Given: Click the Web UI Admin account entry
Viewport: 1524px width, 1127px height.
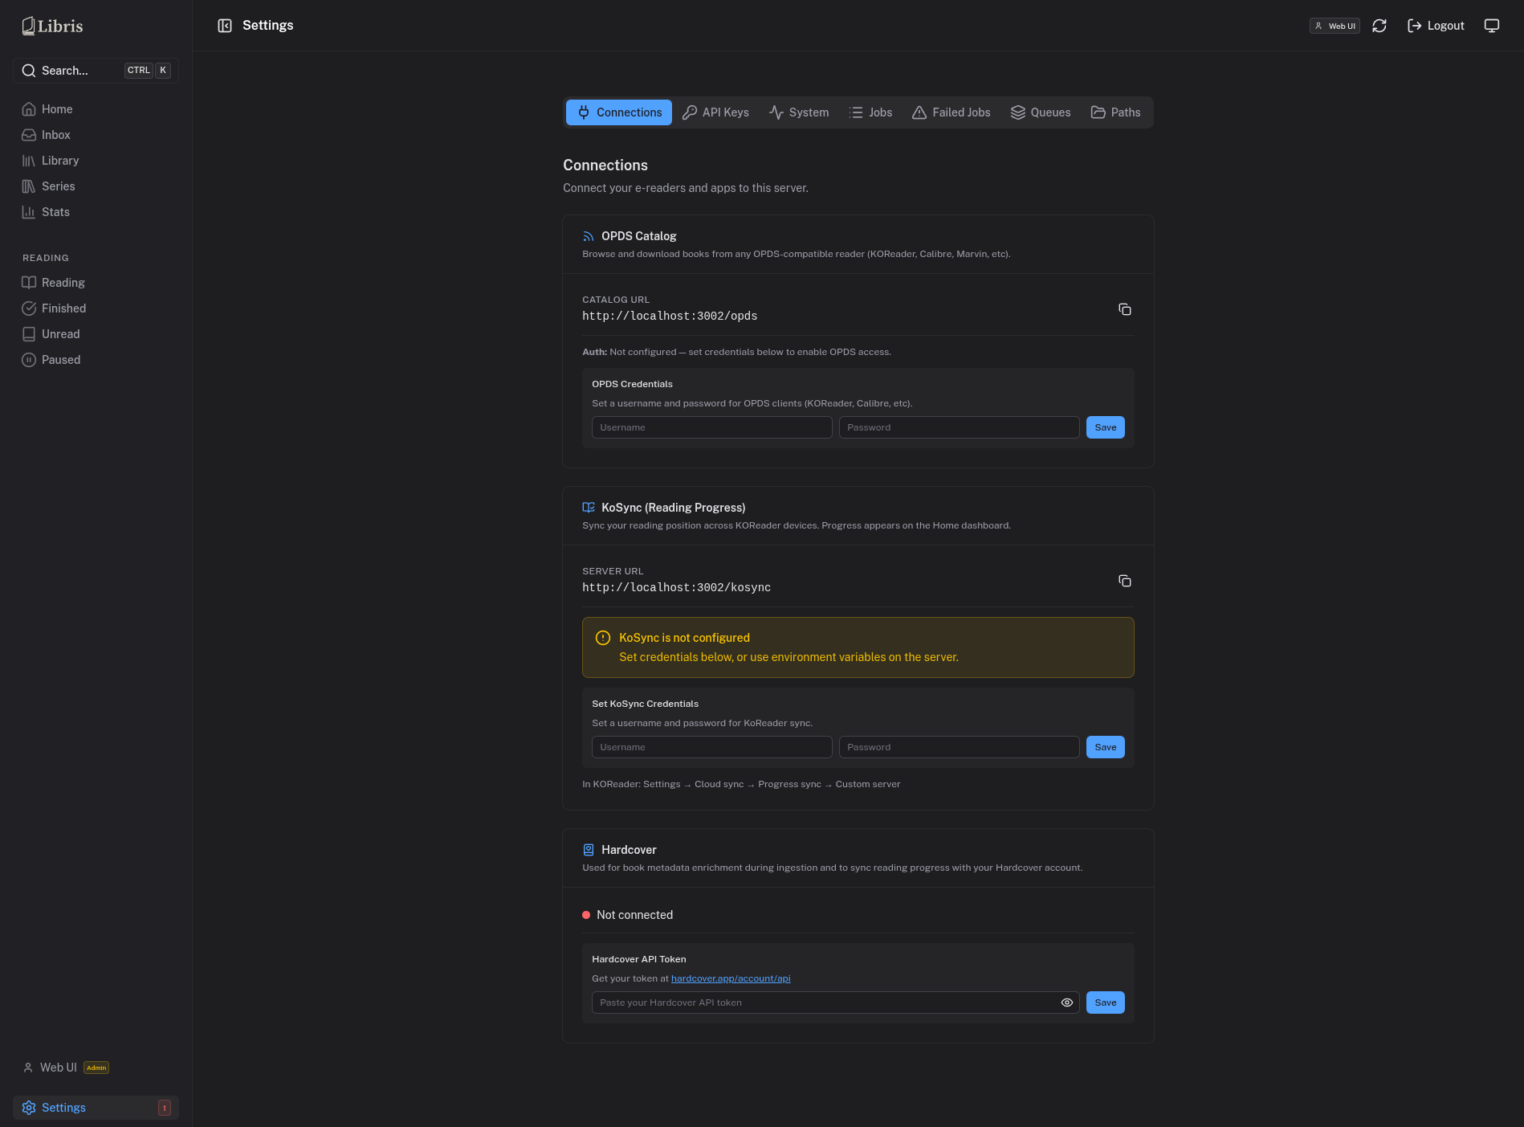Looking at the screenshot, I should 66,1068.
